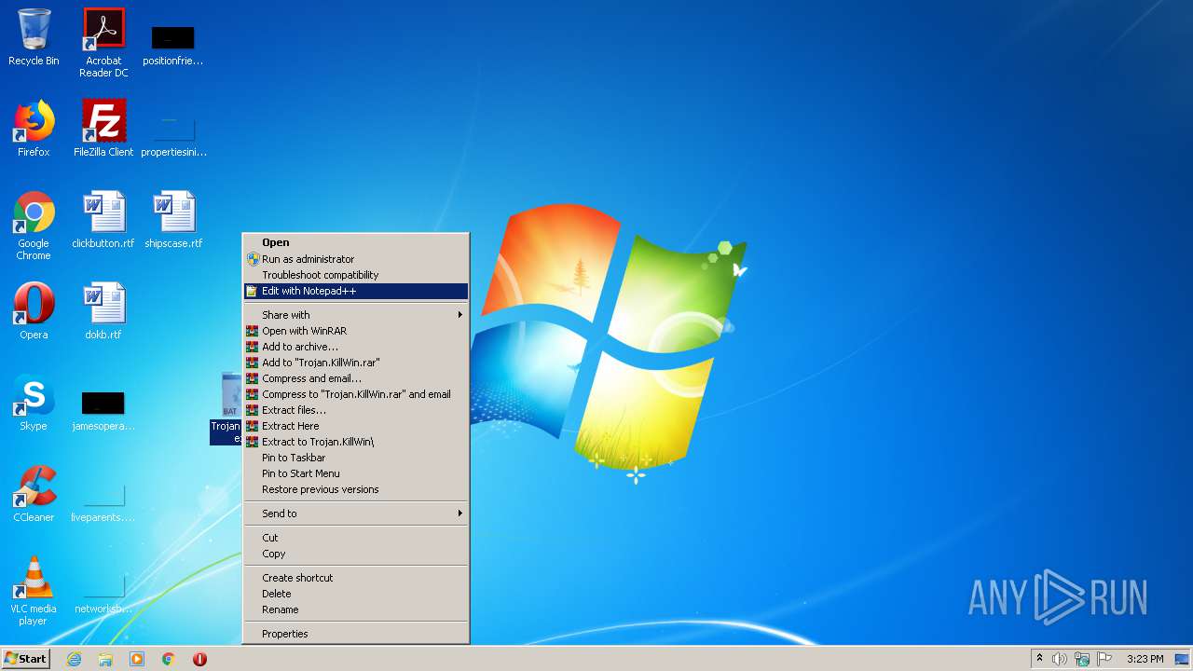
Task: Select the networksby... desktop file
Action: 103,593
